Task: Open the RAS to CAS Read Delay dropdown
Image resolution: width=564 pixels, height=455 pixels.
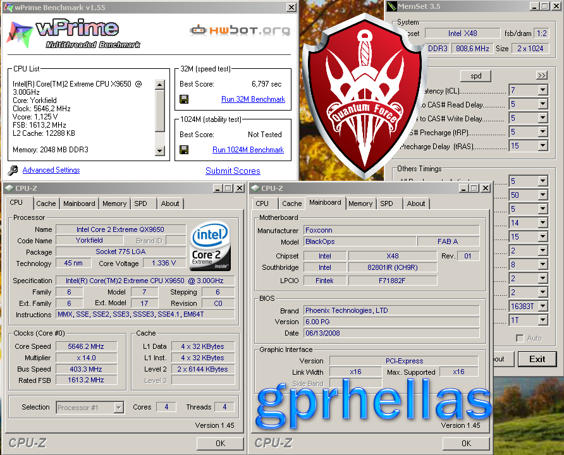Action: [x=543, y=104]
